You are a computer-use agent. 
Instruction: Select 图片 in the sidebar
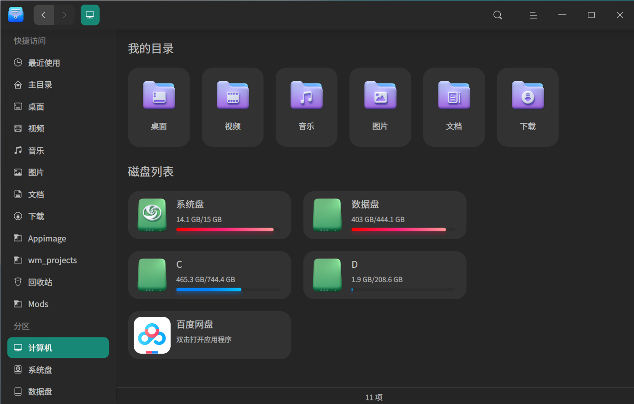[58, 173]
